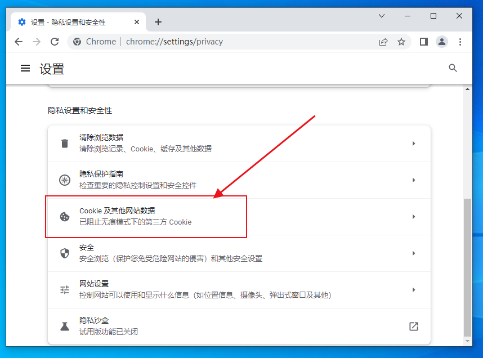This screenshot has height=358, width=483.
Task: Expand 隐私保护指南 arrow
Action: pos(414,180)
